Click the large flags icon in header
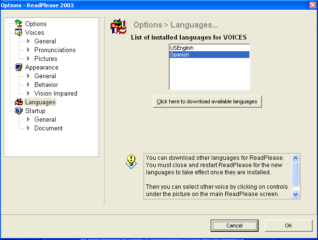The height and width of the screenshot is (240, 318). pos(118,27)
